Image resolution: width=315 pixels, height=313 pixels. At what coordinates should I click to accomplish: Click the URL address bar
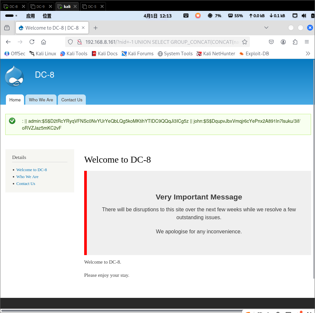pyautogui.click(x=161, y=42)
